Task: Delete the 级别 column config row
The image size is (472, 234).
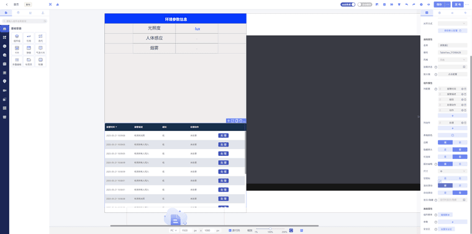Action: 465,99
